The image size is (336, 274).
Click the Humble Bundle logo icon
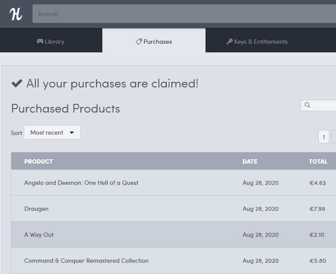point(16,14)
